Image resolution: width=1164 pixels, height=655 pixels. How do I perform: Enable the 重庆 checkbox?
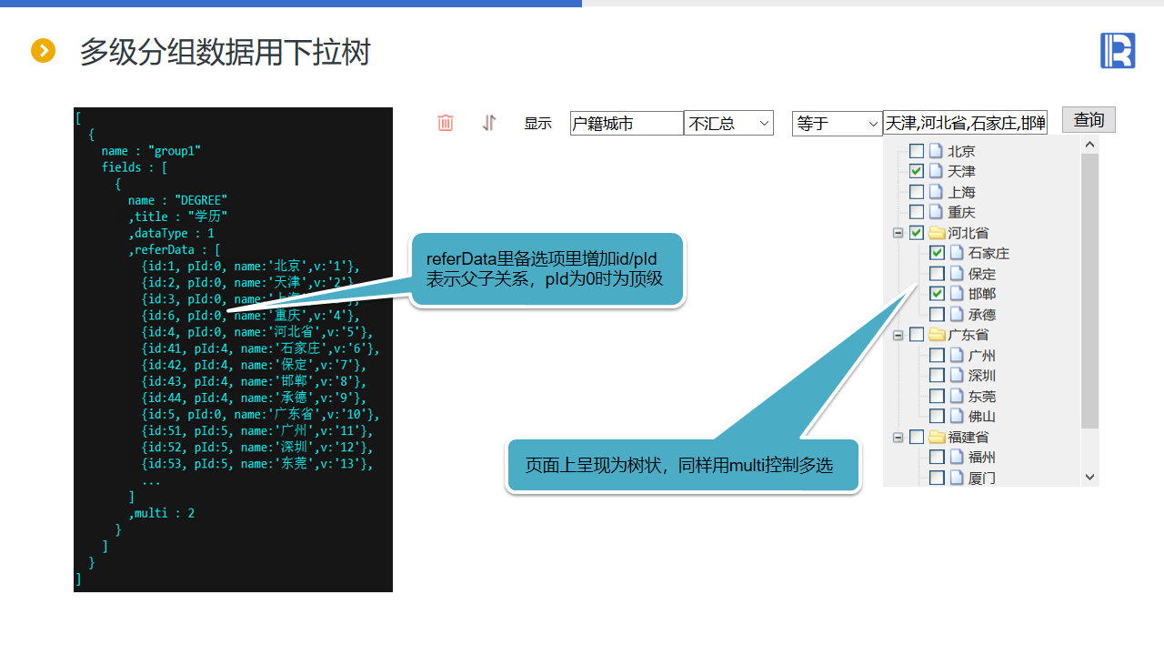pos(917,212)
